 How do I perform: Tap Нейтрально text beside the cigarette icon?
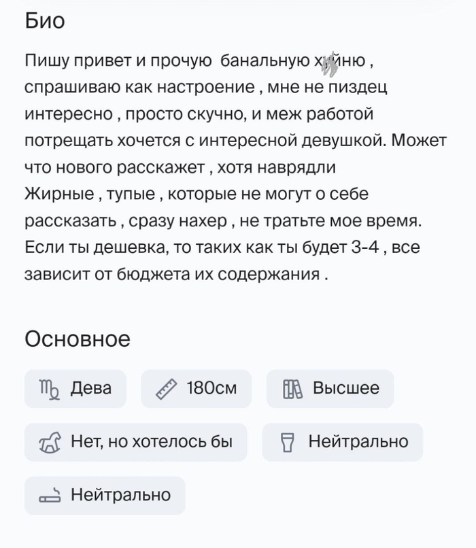pos(120,495)
